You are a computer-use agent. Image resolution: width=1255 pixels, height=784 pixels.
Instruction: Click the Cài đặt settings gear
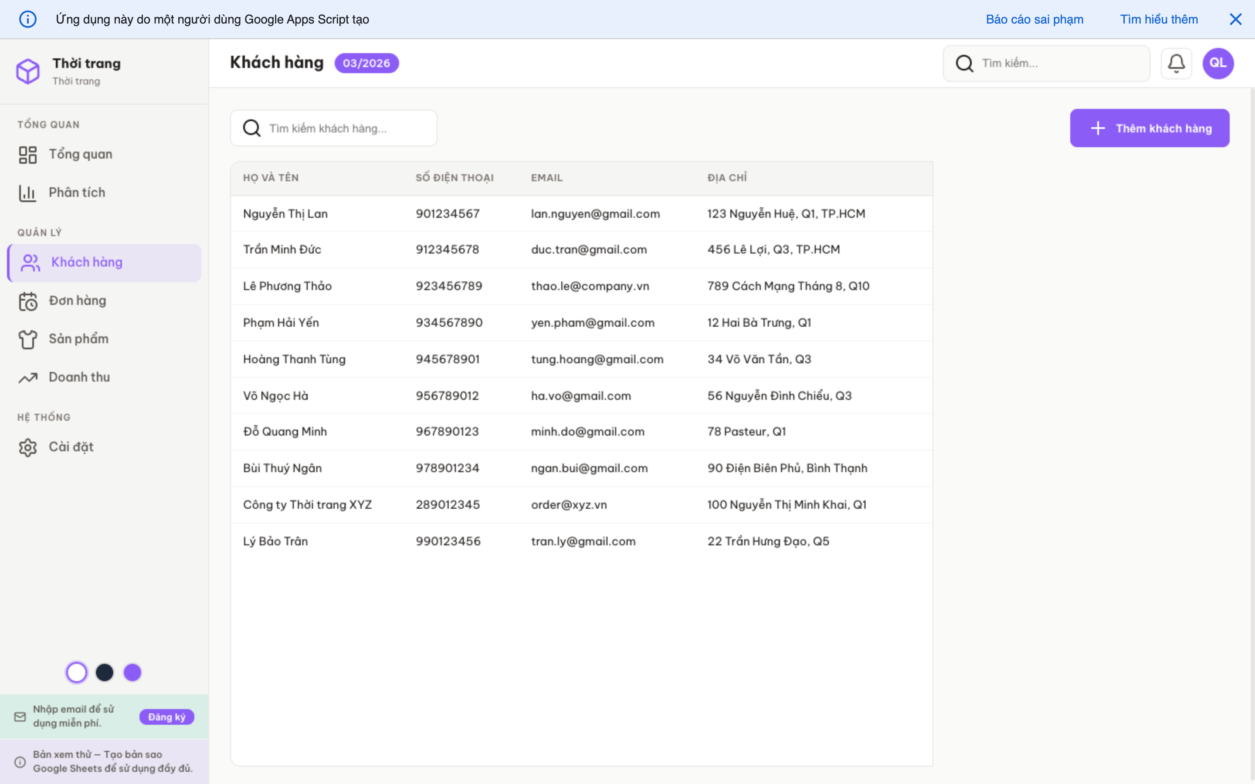27,447
